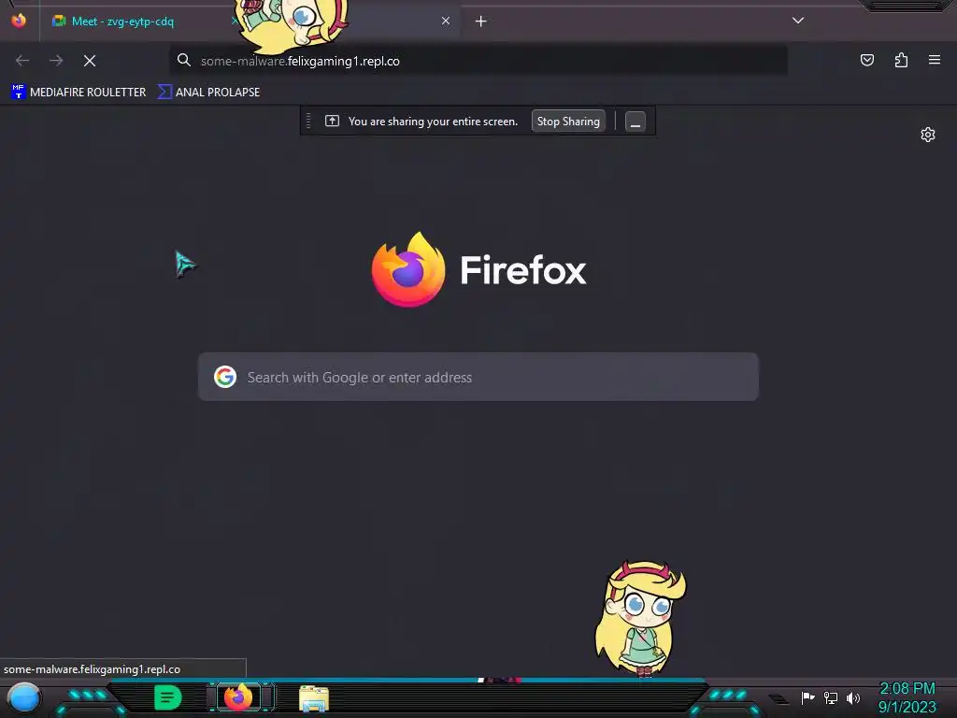Screen dimensions: 957x718
Task: Select Firefox in the taskbar
Action: (238, 697)
